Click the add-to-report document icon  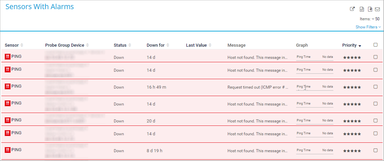click(x=370, y=9)
